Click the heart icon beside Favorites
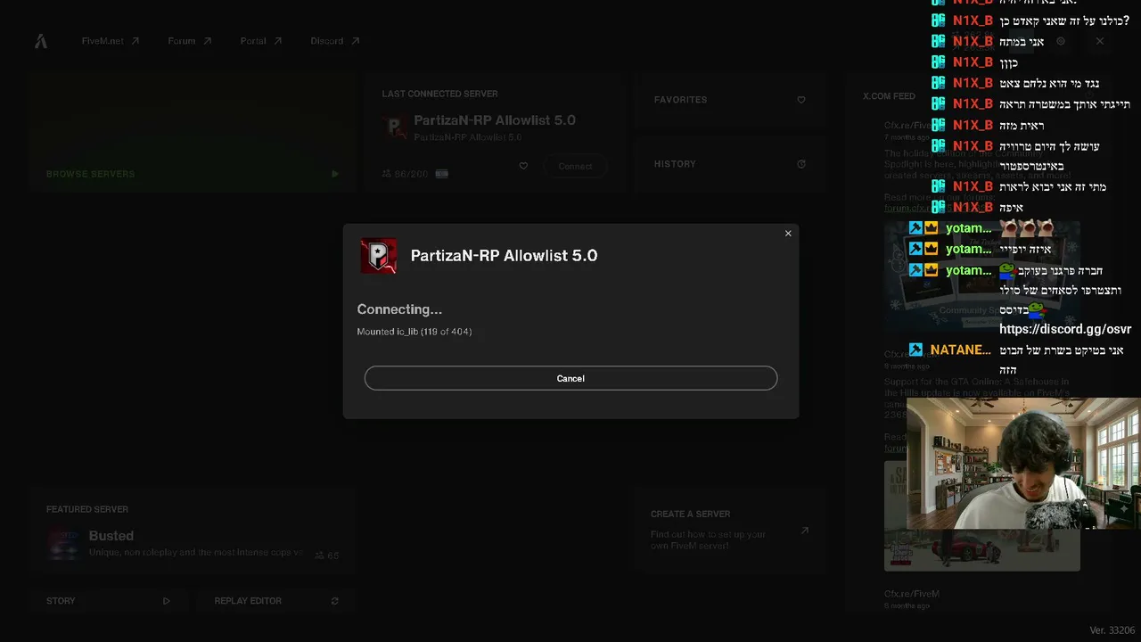1141x642 pixels. 801,100
